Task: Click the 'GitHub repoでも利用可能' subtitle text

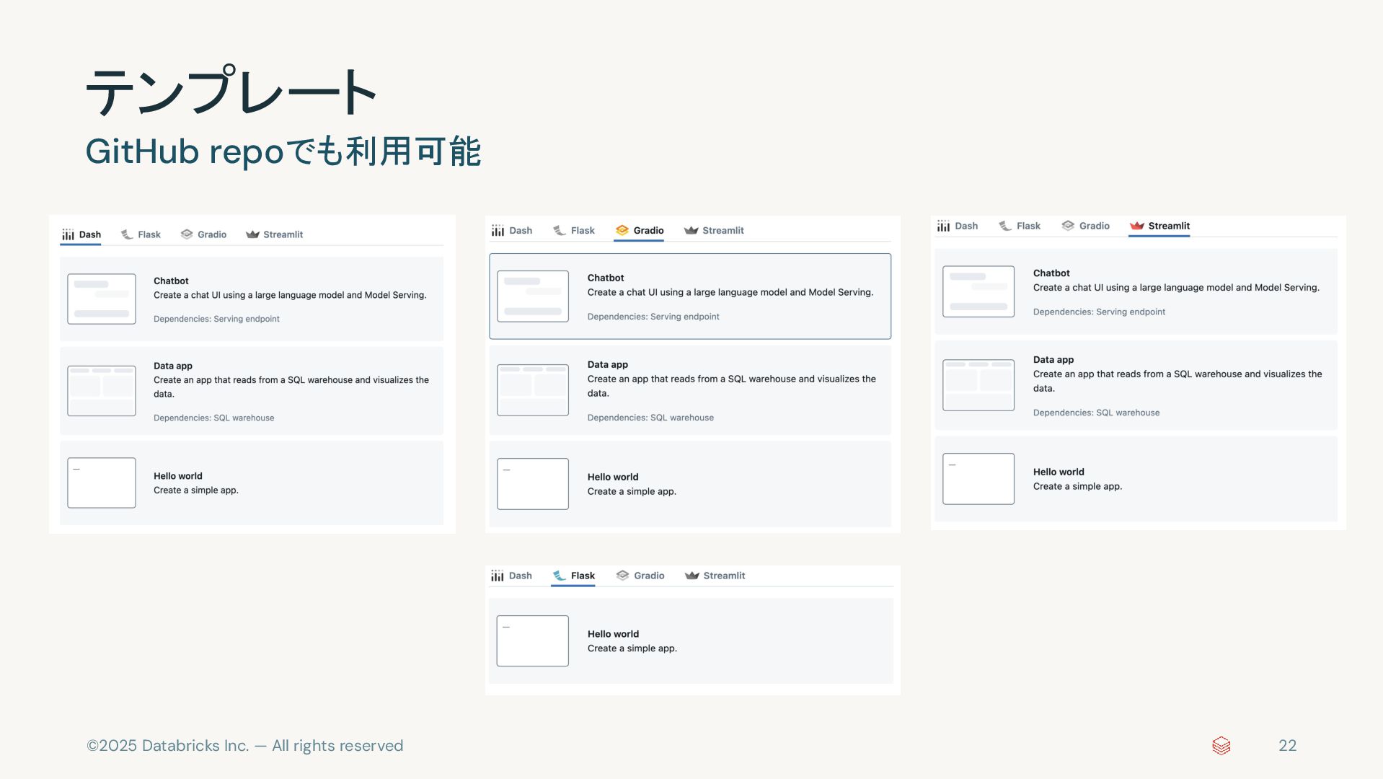Action: 283,151
